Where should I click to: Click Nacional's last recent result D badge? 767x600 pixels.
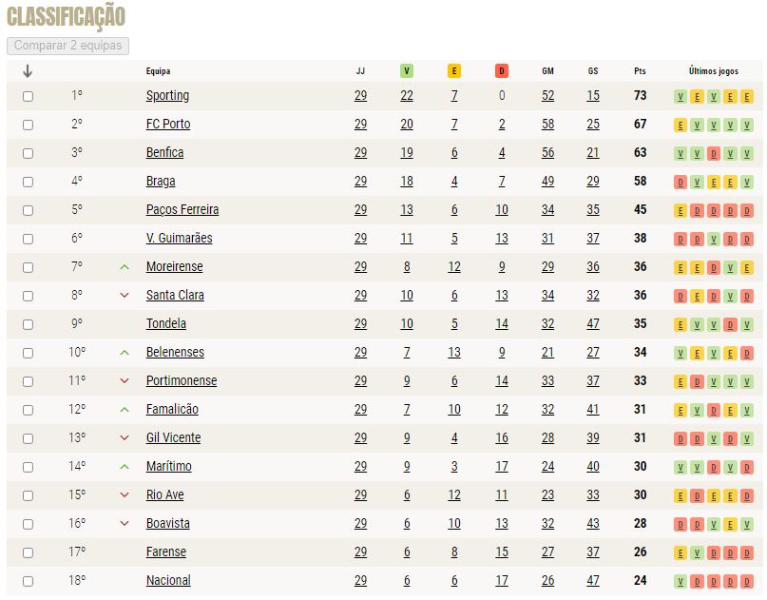coord(746,581)
